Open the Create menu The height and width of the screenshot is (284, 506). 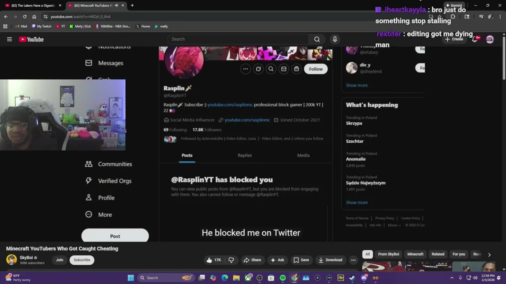pos(454,39)
